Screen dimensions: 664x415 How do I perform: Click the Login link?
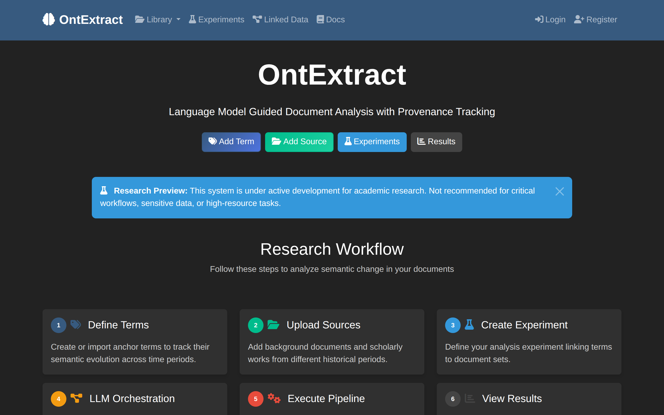click(x=550, y=19)
